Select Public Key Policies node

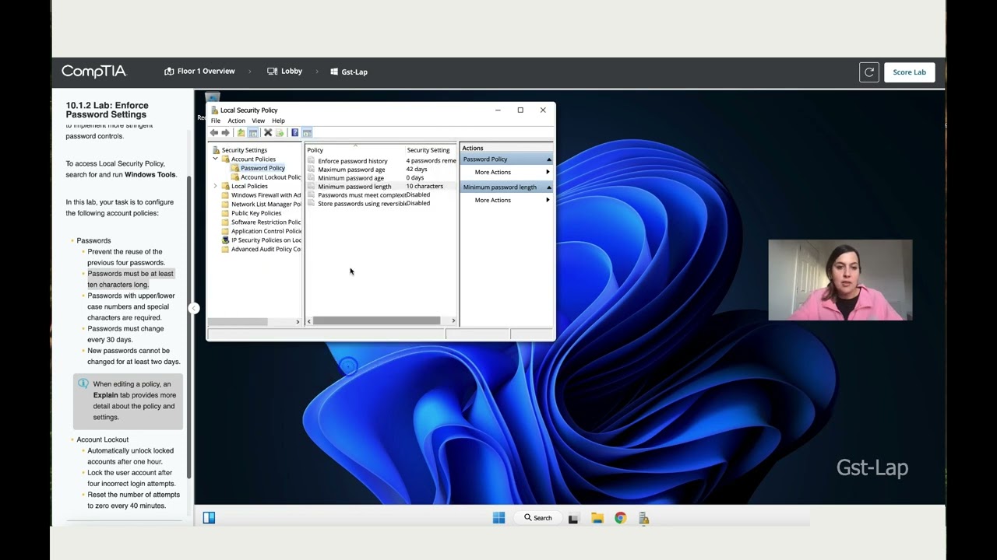pyautogui.click(x=256, y=213)
